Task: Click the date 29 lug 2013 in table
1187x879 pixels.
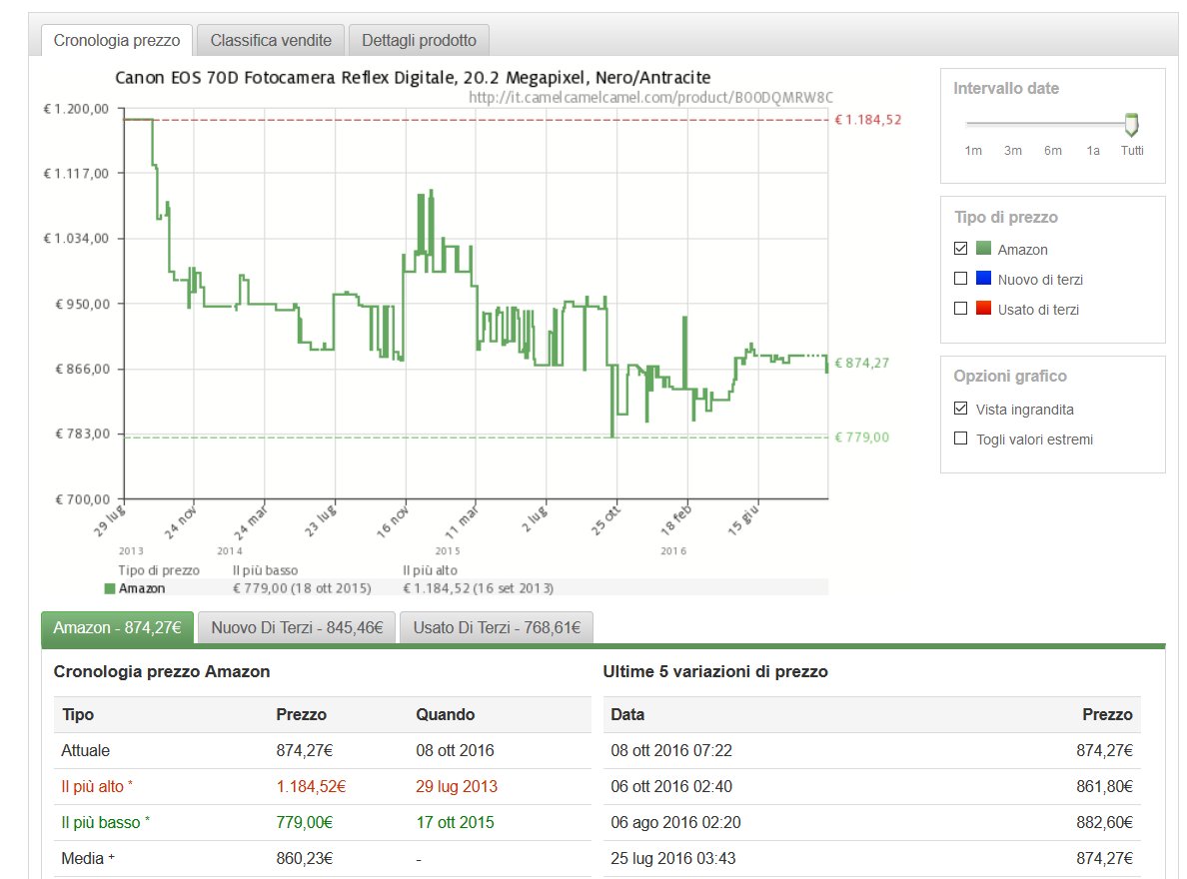Action: (457, 787)
